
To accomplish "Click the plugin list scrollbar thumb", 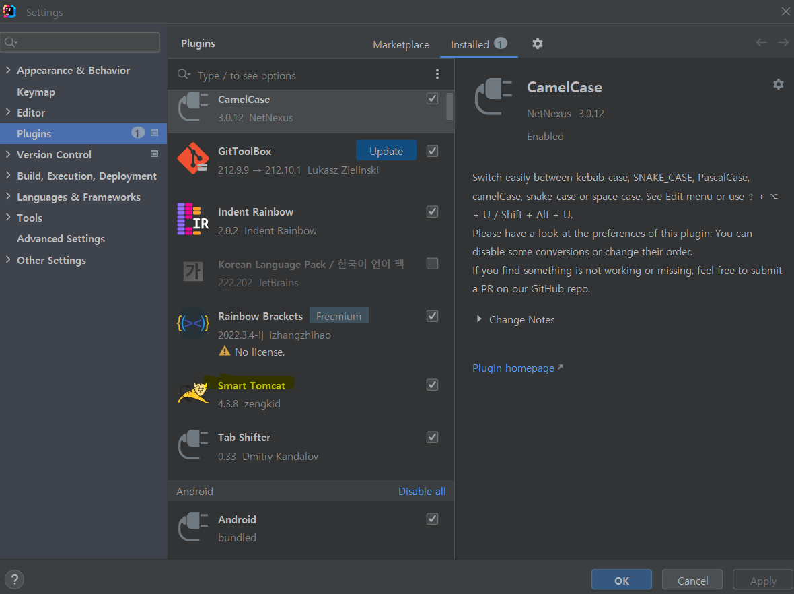I will click(x=449, y=106).
